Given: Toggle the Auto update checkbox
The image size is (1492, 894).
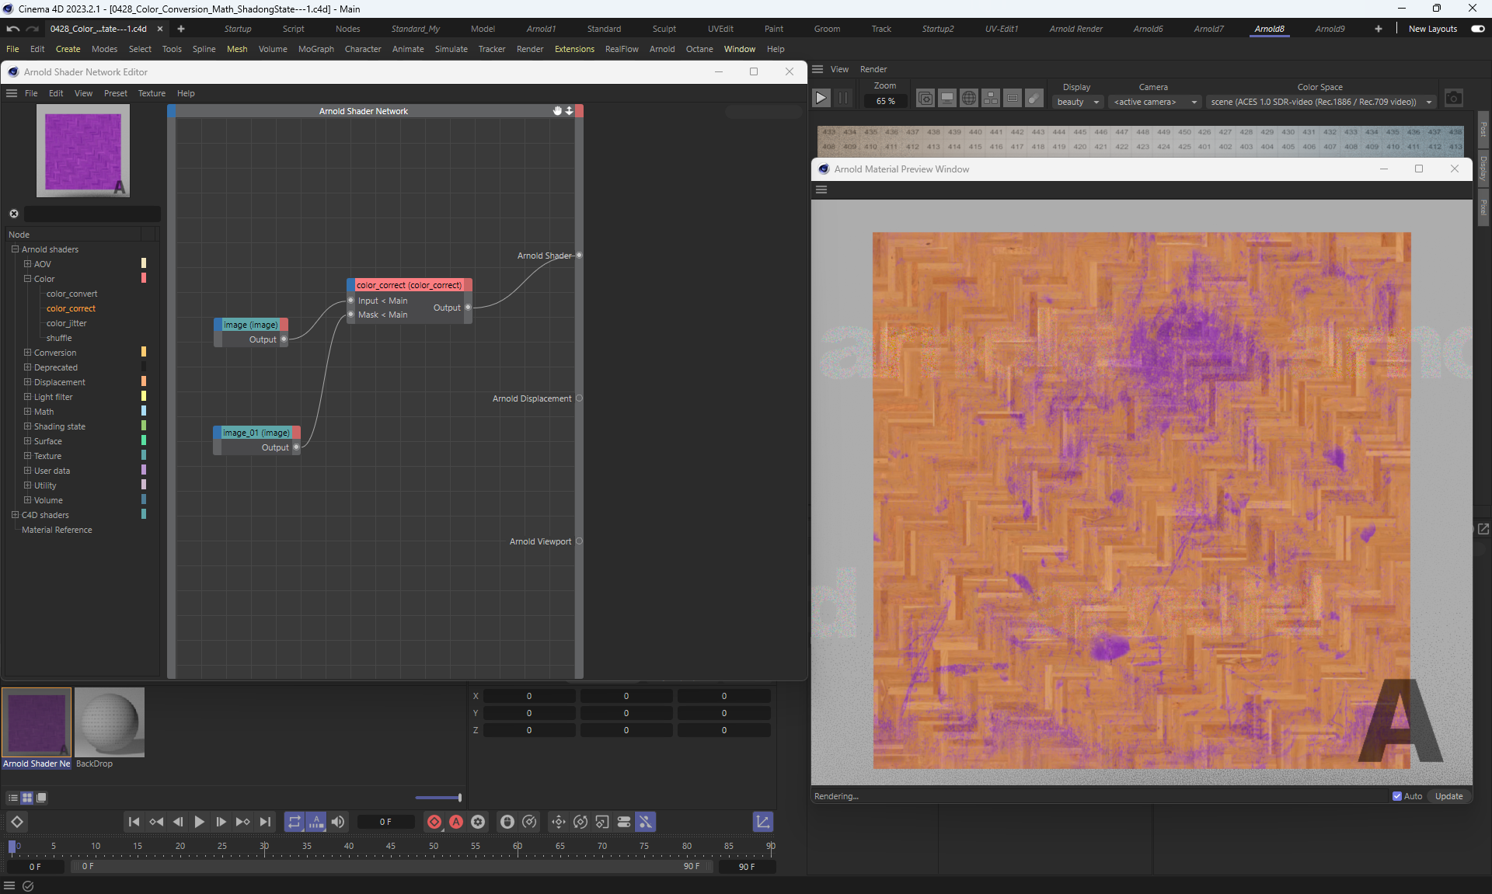Looking at the screenshot, I should tap(1397, 796).
